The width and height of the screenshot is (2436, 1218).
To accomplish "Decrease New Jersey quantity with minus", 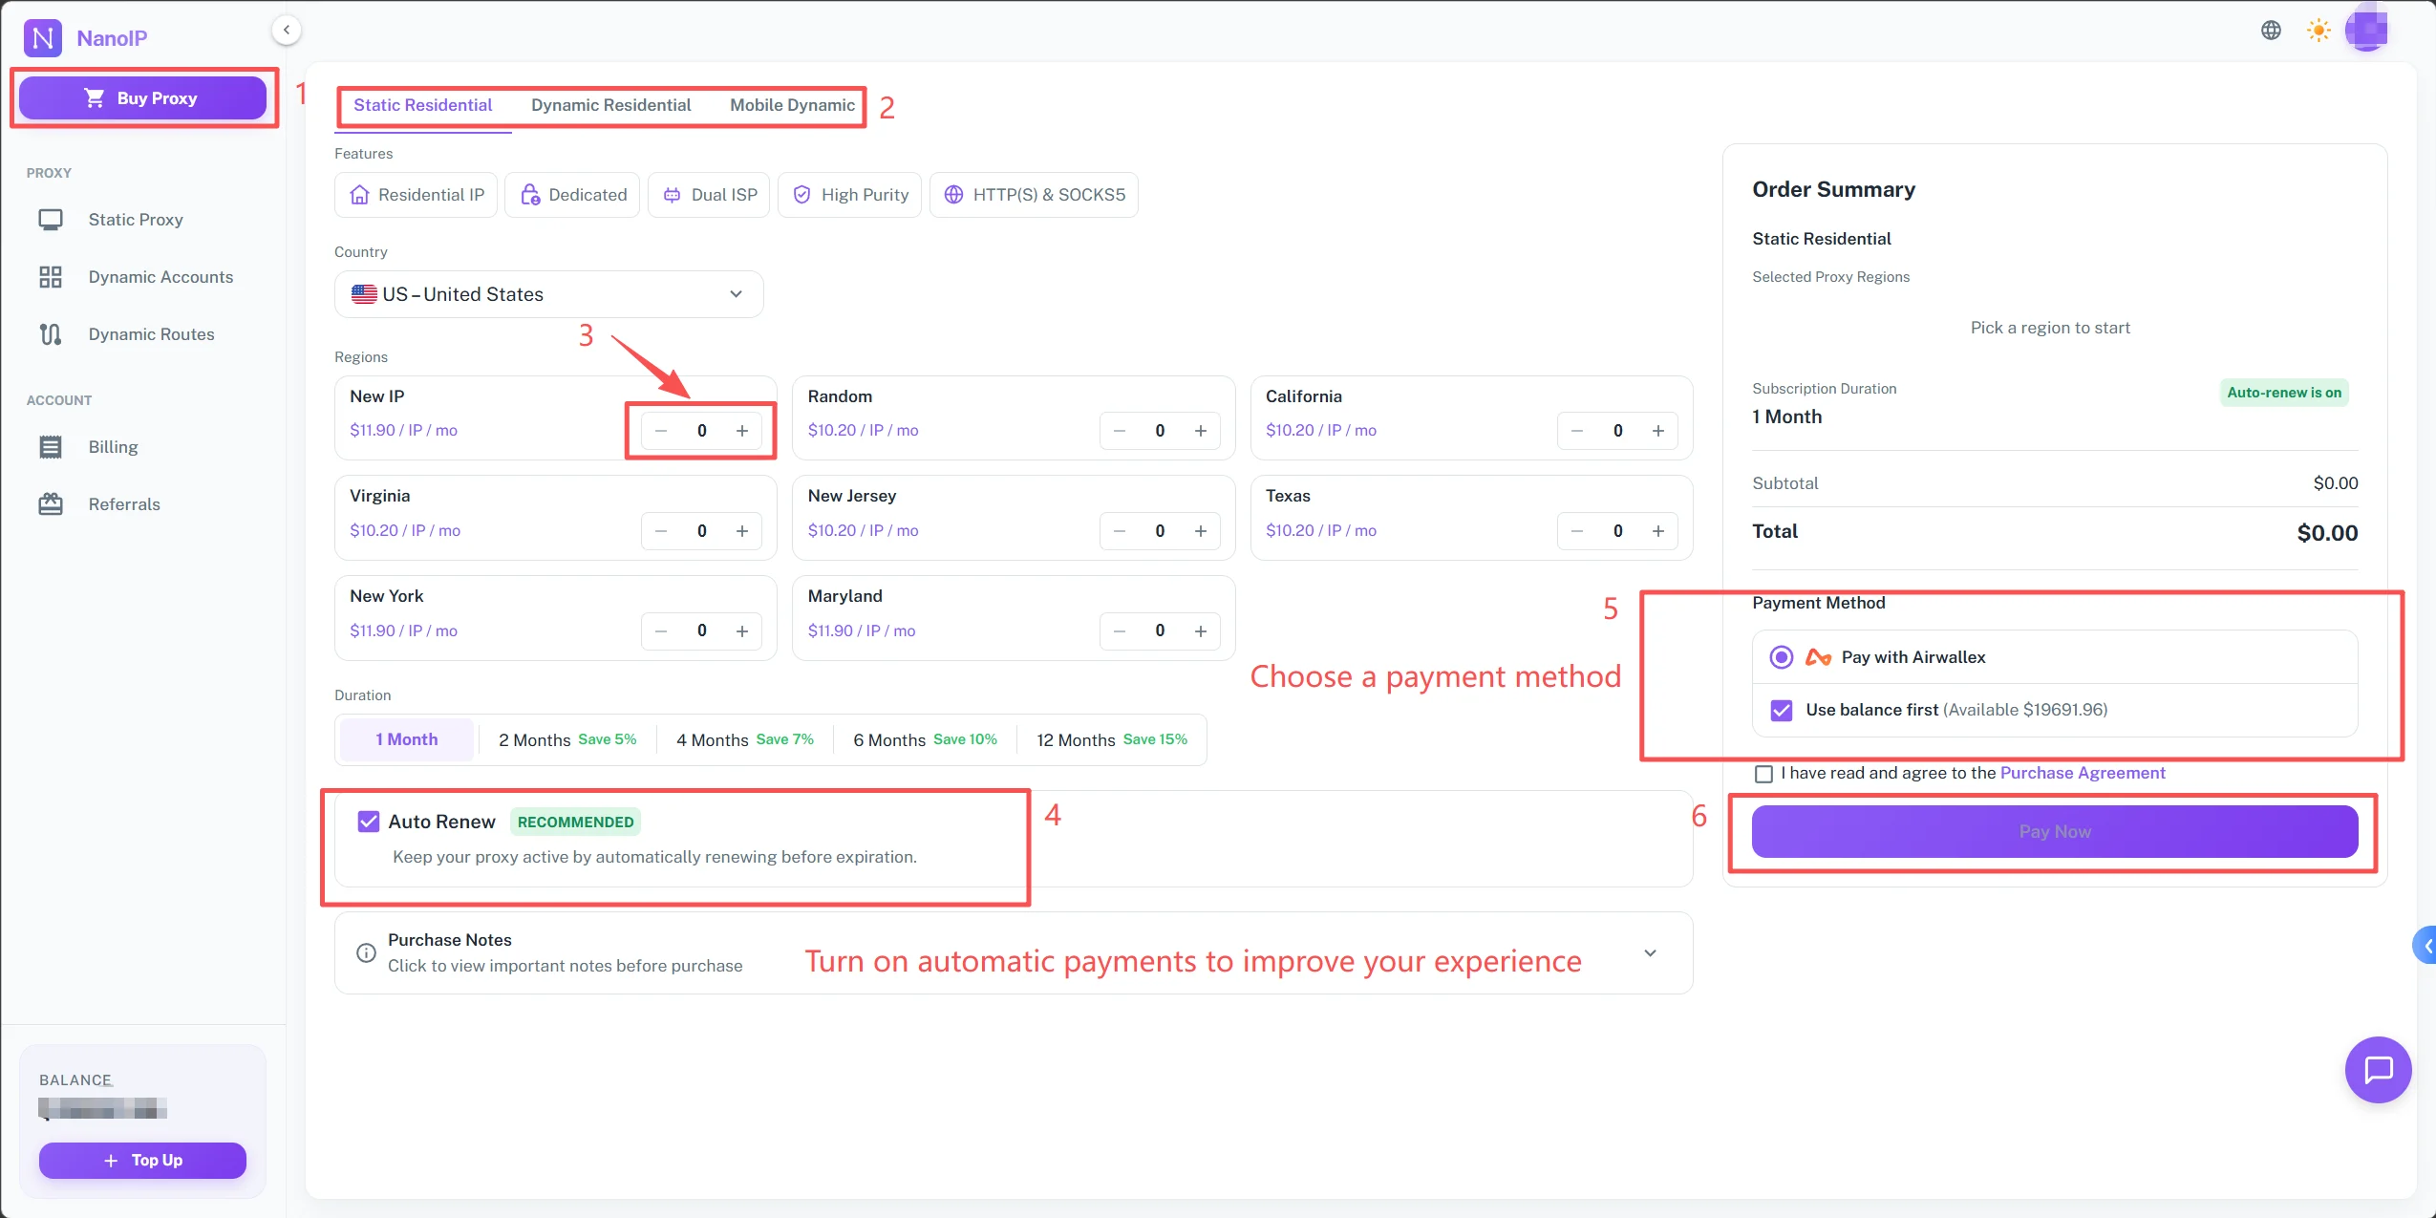I will point(1120,531).
